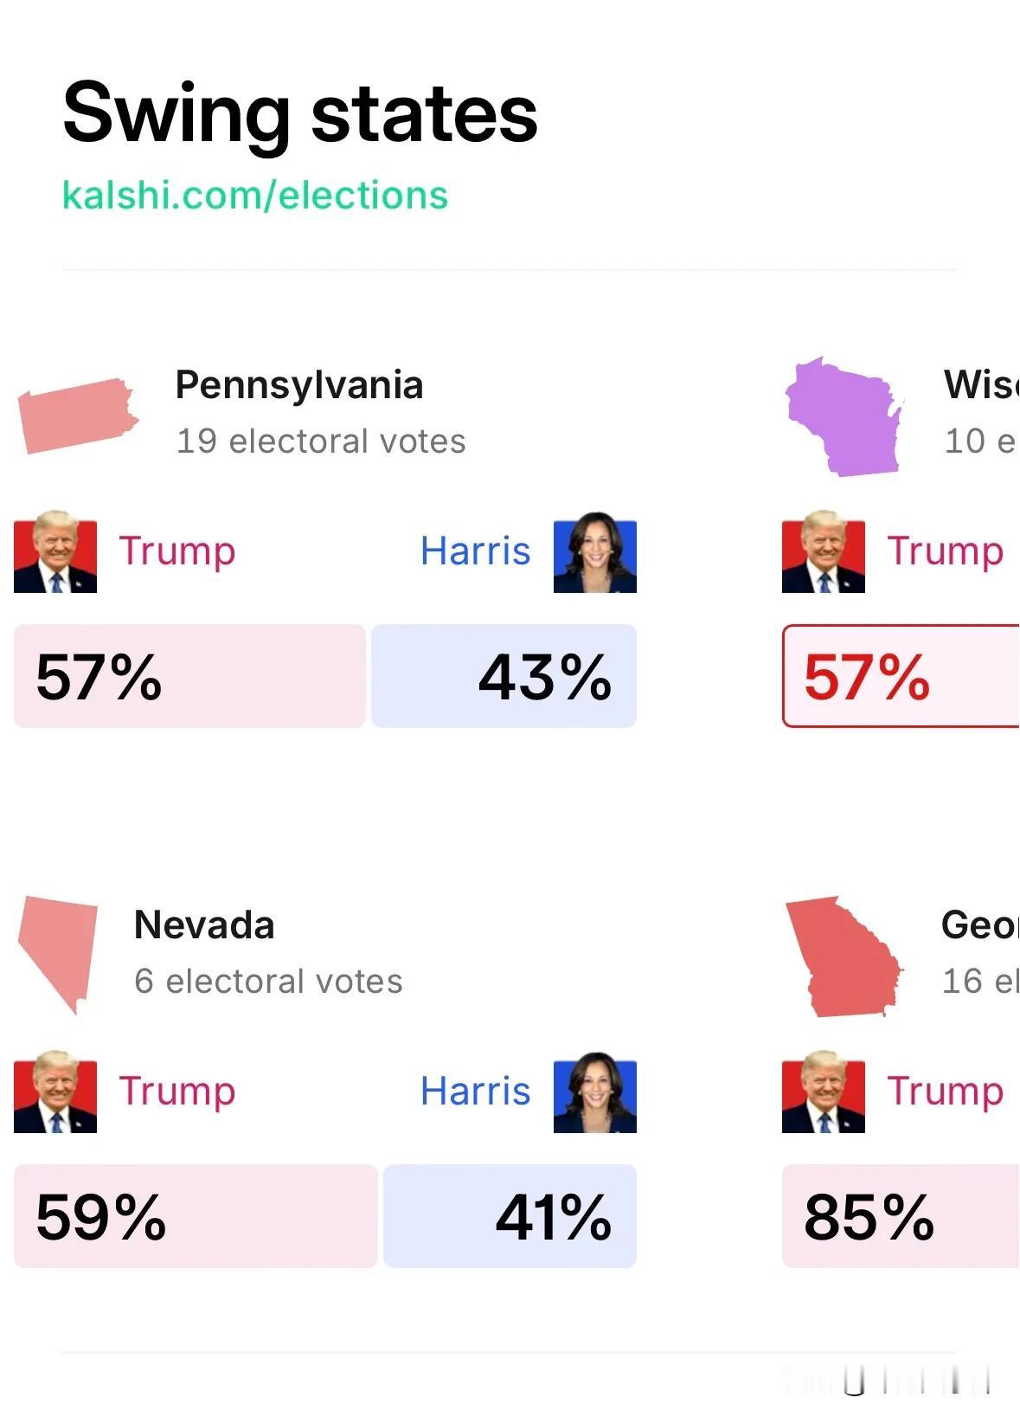Open the kalshi.com/elections link
This screenshot has height=1417, width=1020.
tap(255, 196)
